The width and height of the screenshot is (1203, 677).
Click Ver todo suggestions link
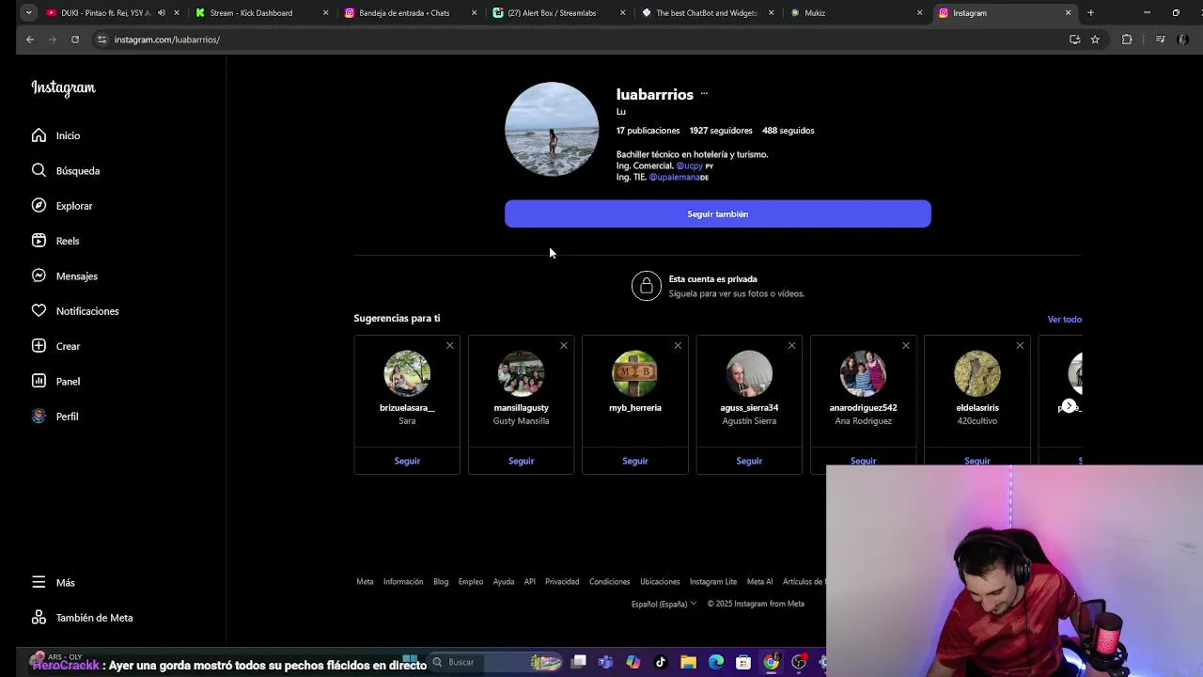coord(1065,319)
